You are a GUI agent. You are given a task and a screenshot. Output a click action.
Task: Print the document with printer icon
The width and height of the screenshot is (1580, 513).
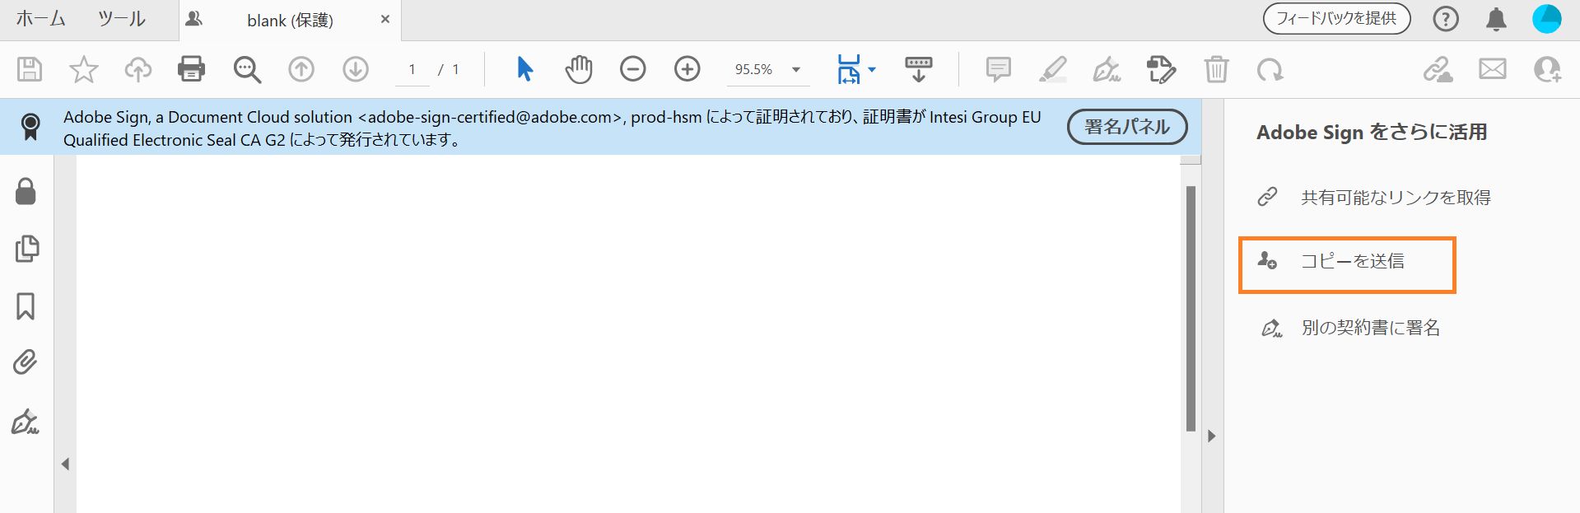pyautogui.click(x=191, y=69)
